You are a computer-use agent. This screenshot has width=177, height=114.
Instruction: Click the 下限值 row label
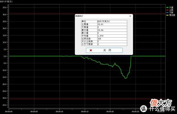click(x=85, y=27)
